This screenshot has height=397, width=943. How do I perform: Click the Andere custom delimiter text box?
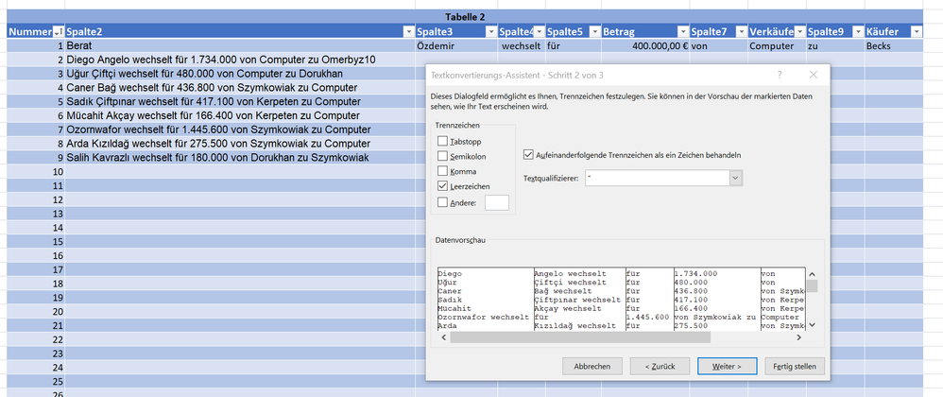pos(497,202)
